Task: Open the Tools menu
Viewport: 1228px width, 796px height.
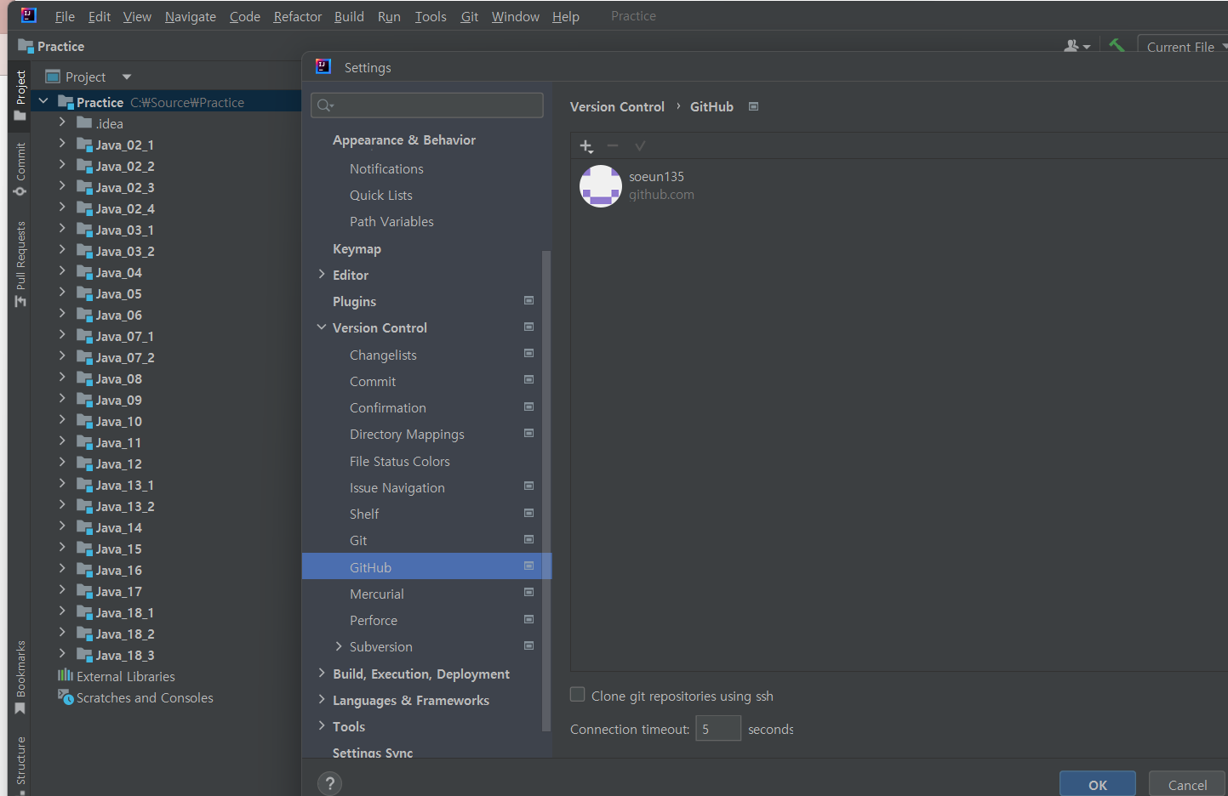Action: [431, 16]
